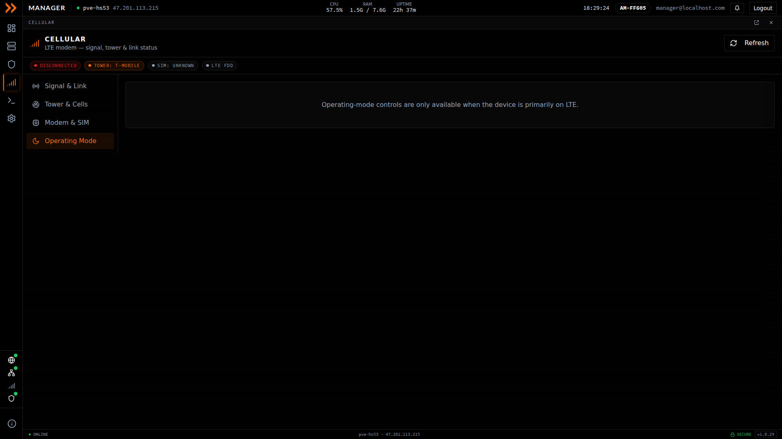The image size is (782, 439).
Task: Click the Logout button
Action: 762,8
